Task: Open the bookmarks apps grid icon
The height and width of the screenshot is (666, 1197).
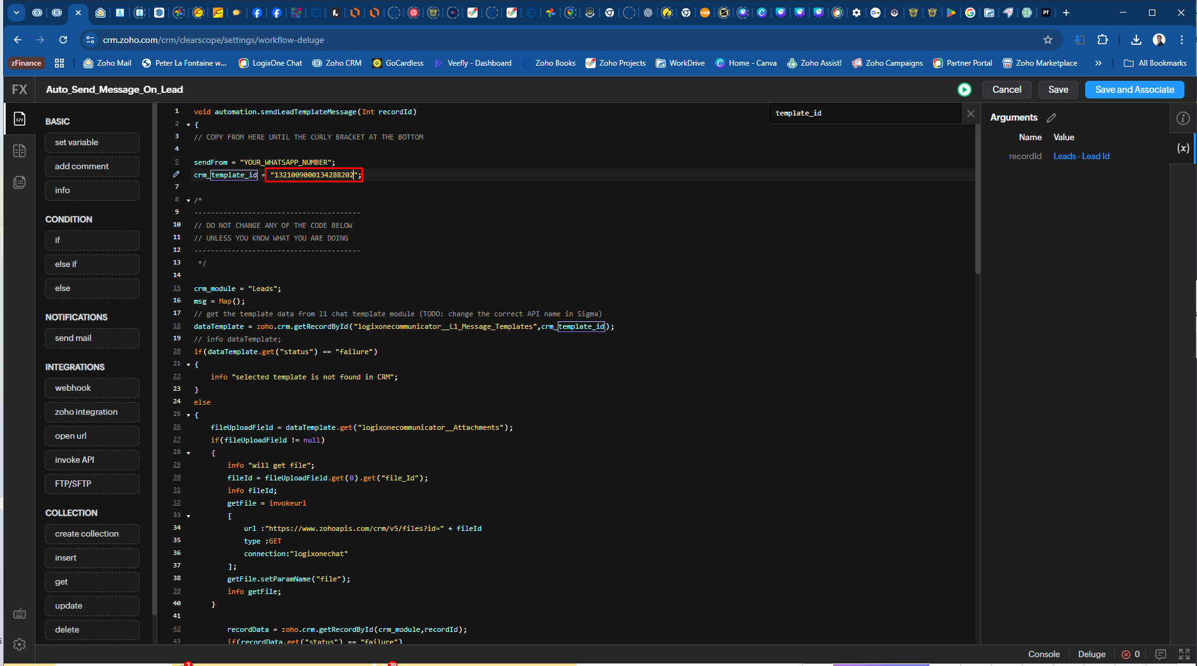Action: point(60,63)
